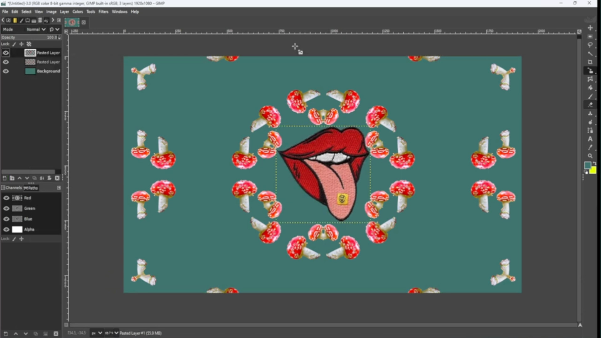Close the open image tab
The height and width of the screenshot is (338, 601).
pos(84,22)
